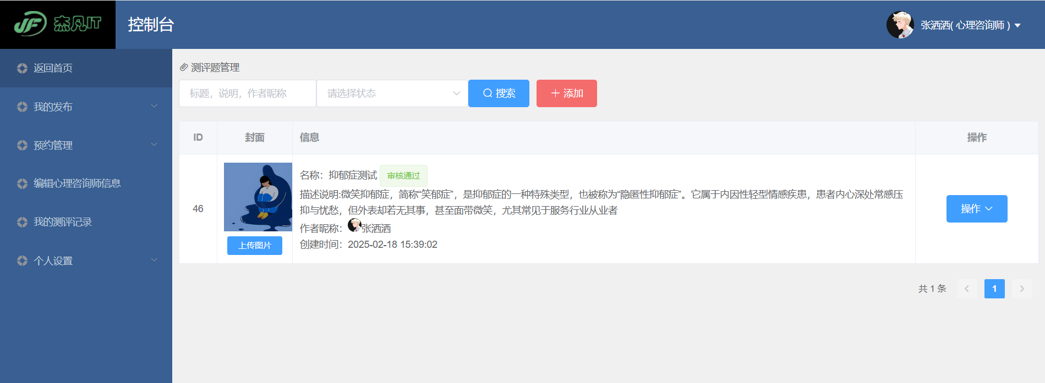Click the 我的发布 sidebar icon
This screenshot has height=383, width=1045.
pos(22,107)
